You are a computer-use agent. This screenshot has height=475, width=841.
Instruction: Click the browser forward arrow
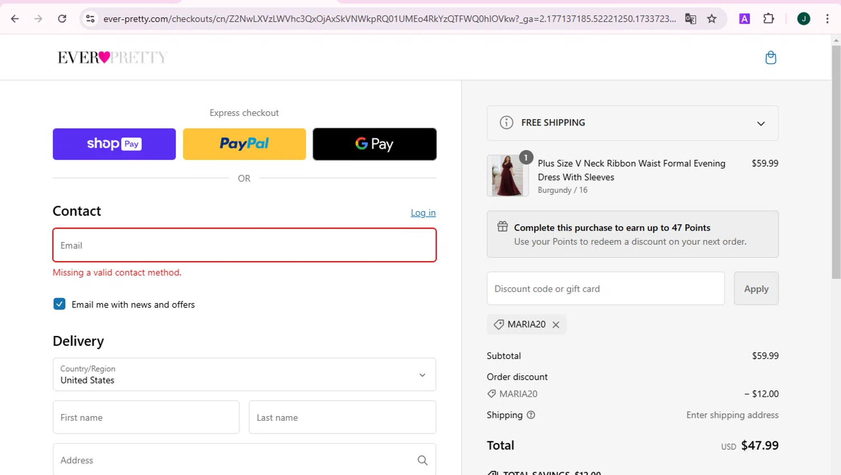(x=38, y=18)
